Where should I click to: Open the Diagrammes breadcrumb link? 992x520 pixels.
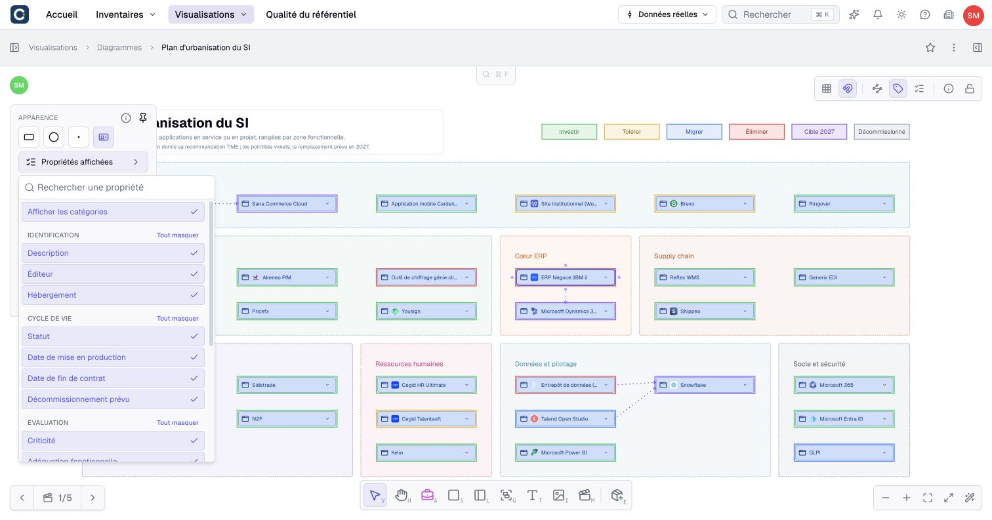point(119,47)
